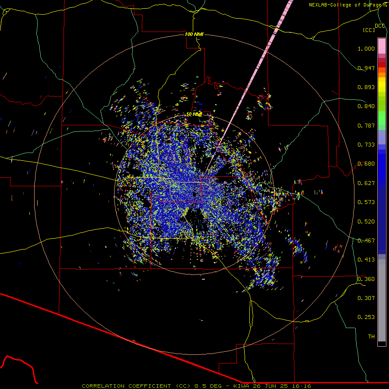Click the 0.573 scale value
Screen dimensions: 389x389
click(366, 202)
